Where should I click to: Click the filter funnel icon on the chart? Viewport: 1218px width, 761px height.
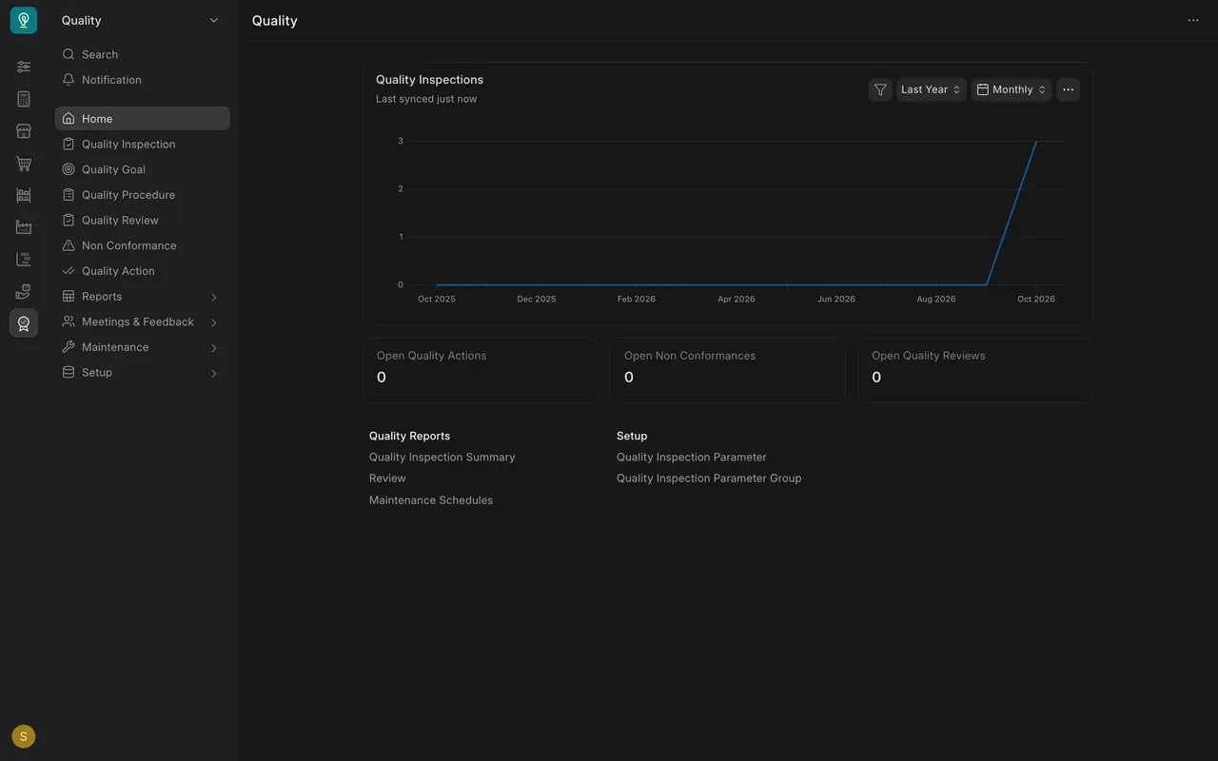click(x=880, y=89)
